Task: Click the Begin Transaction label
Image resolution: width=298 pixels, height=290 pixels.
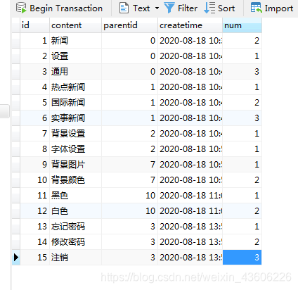Action: pos(66,8)
